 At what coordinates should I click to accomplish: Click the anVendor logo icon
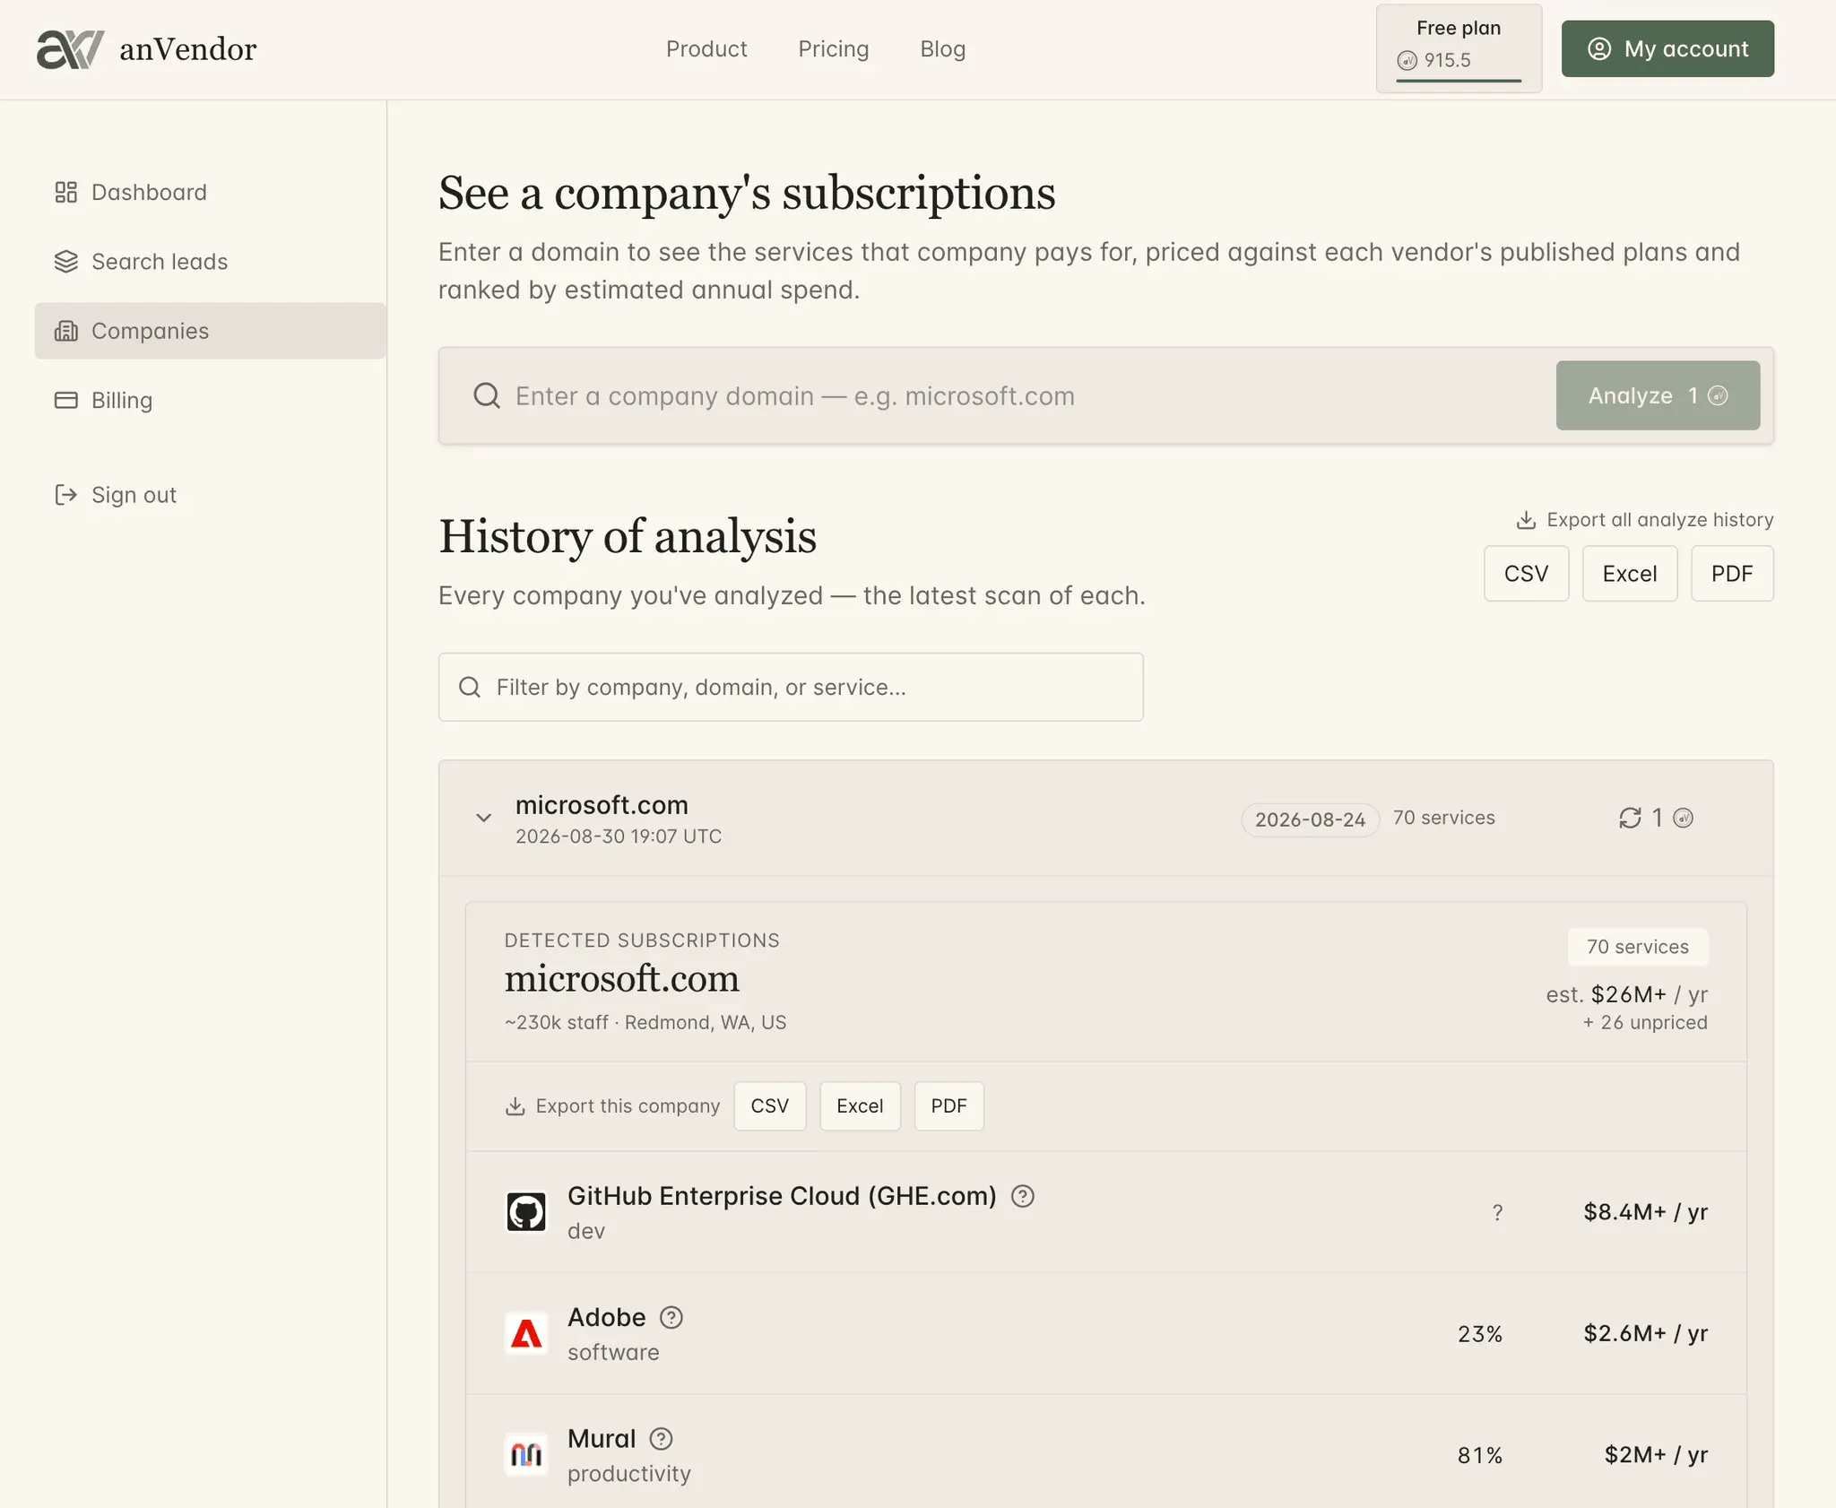coord(70,48)
